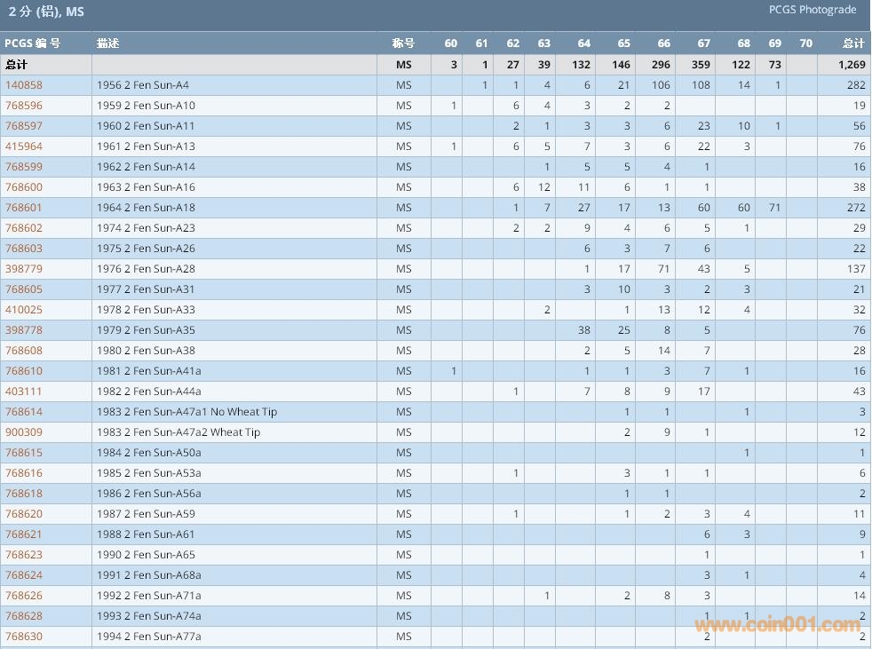This screenshot has height=649, width=872.
Task: Click coin number 415964 link
Action: [24, 146]
